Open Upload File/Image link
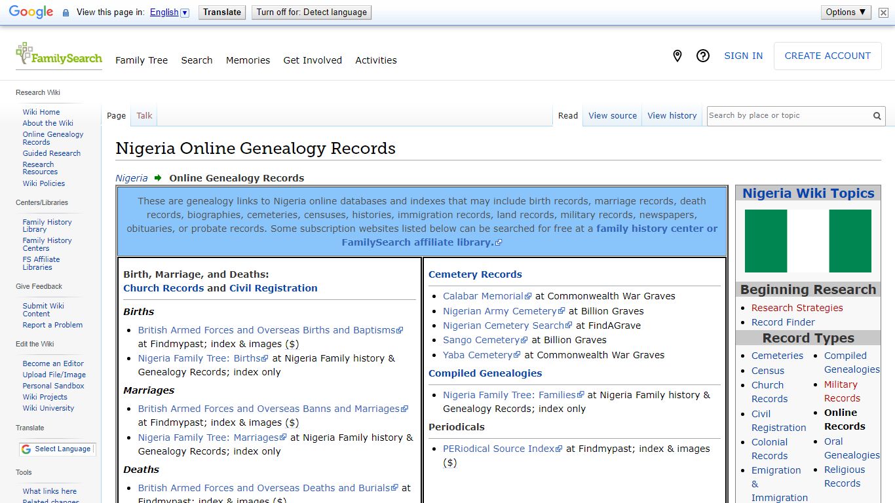Image resolution: width=895 pixels, height=503 pixels. click(x=54, y=375)
